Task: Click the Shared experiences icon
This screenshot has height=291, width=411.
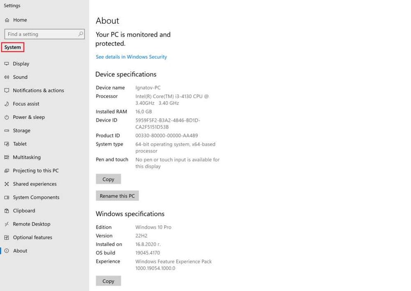Action: [7, 184]
